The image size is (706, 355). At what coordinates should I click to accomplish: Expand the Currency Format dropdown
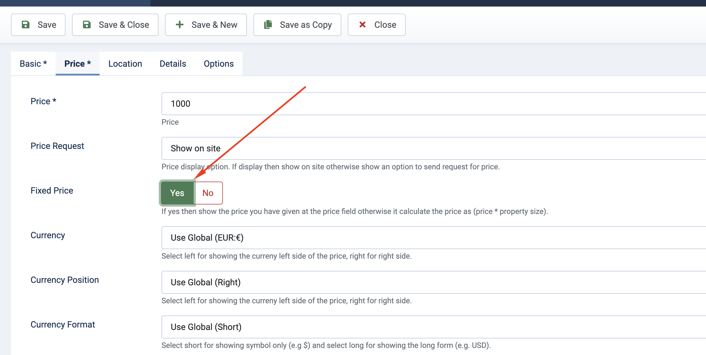[433, 327]
